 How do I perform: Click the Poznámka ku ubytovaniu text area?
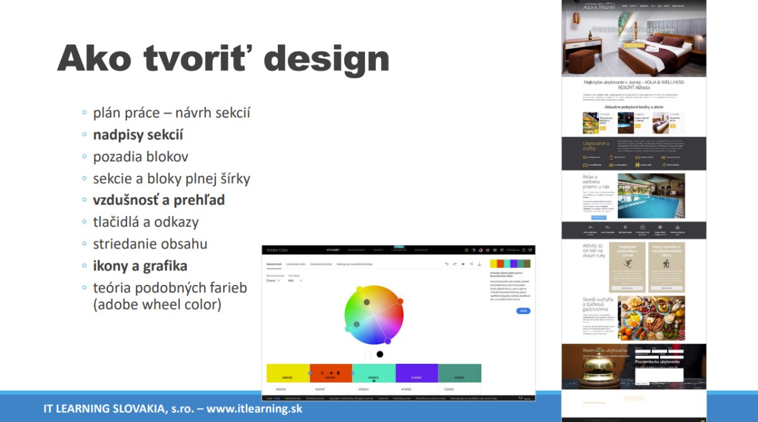pos(658,374)
